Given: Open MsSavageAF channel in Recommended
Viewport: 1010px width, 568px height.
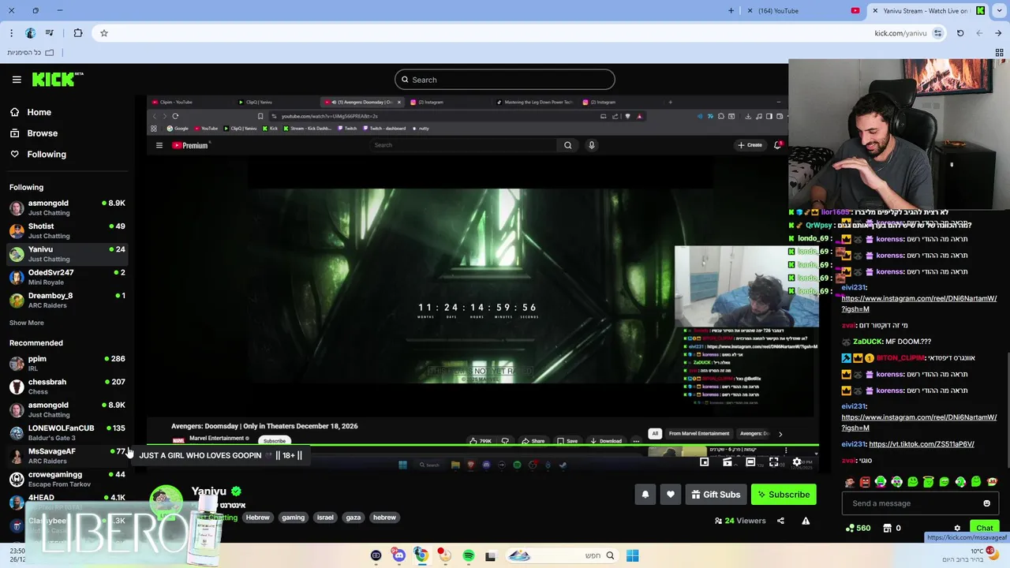Looking at the screenshot, I should [x=67, y=455].
